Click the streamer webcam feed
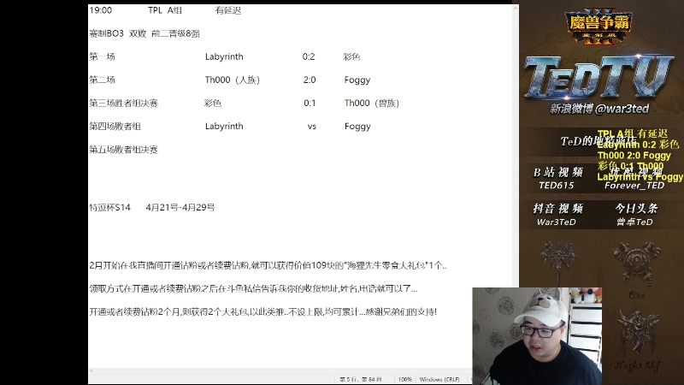The image size is (684, 385). [x=537, y=335]
